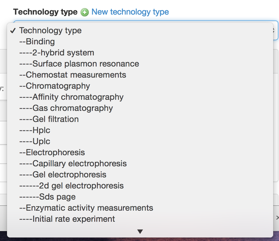The image size is (279, 241).
Task: Select the 2-hybrid system option
Action: coord(56,53)
